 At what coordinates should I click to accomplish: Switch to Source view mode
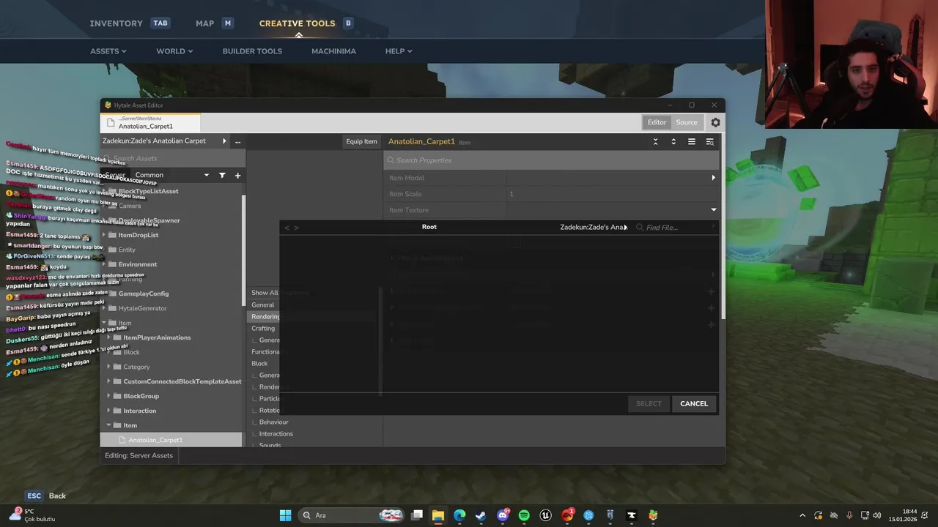[687, 122]
